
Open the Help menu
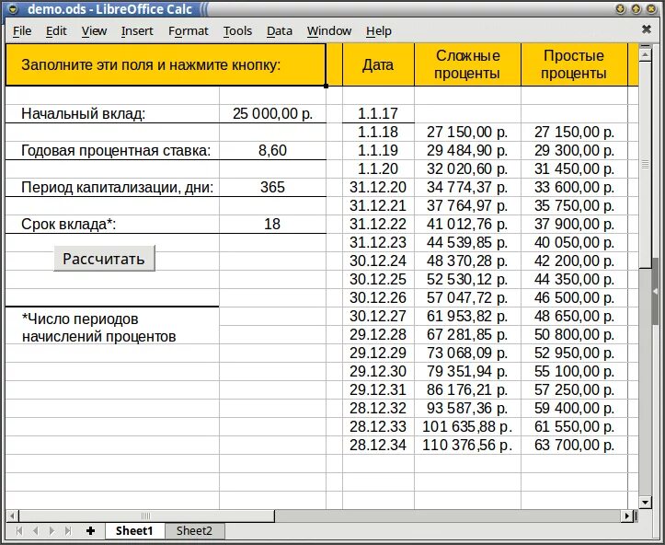pos(379,31)
